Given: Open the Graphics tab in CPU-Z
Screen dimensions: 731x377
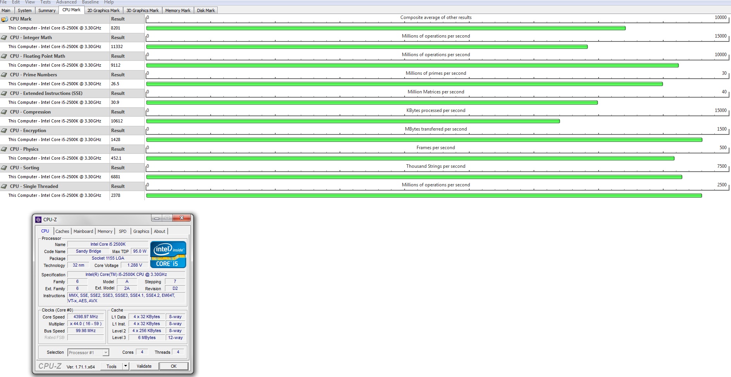Looking at the screenshot, I should (x=141, y=231).
